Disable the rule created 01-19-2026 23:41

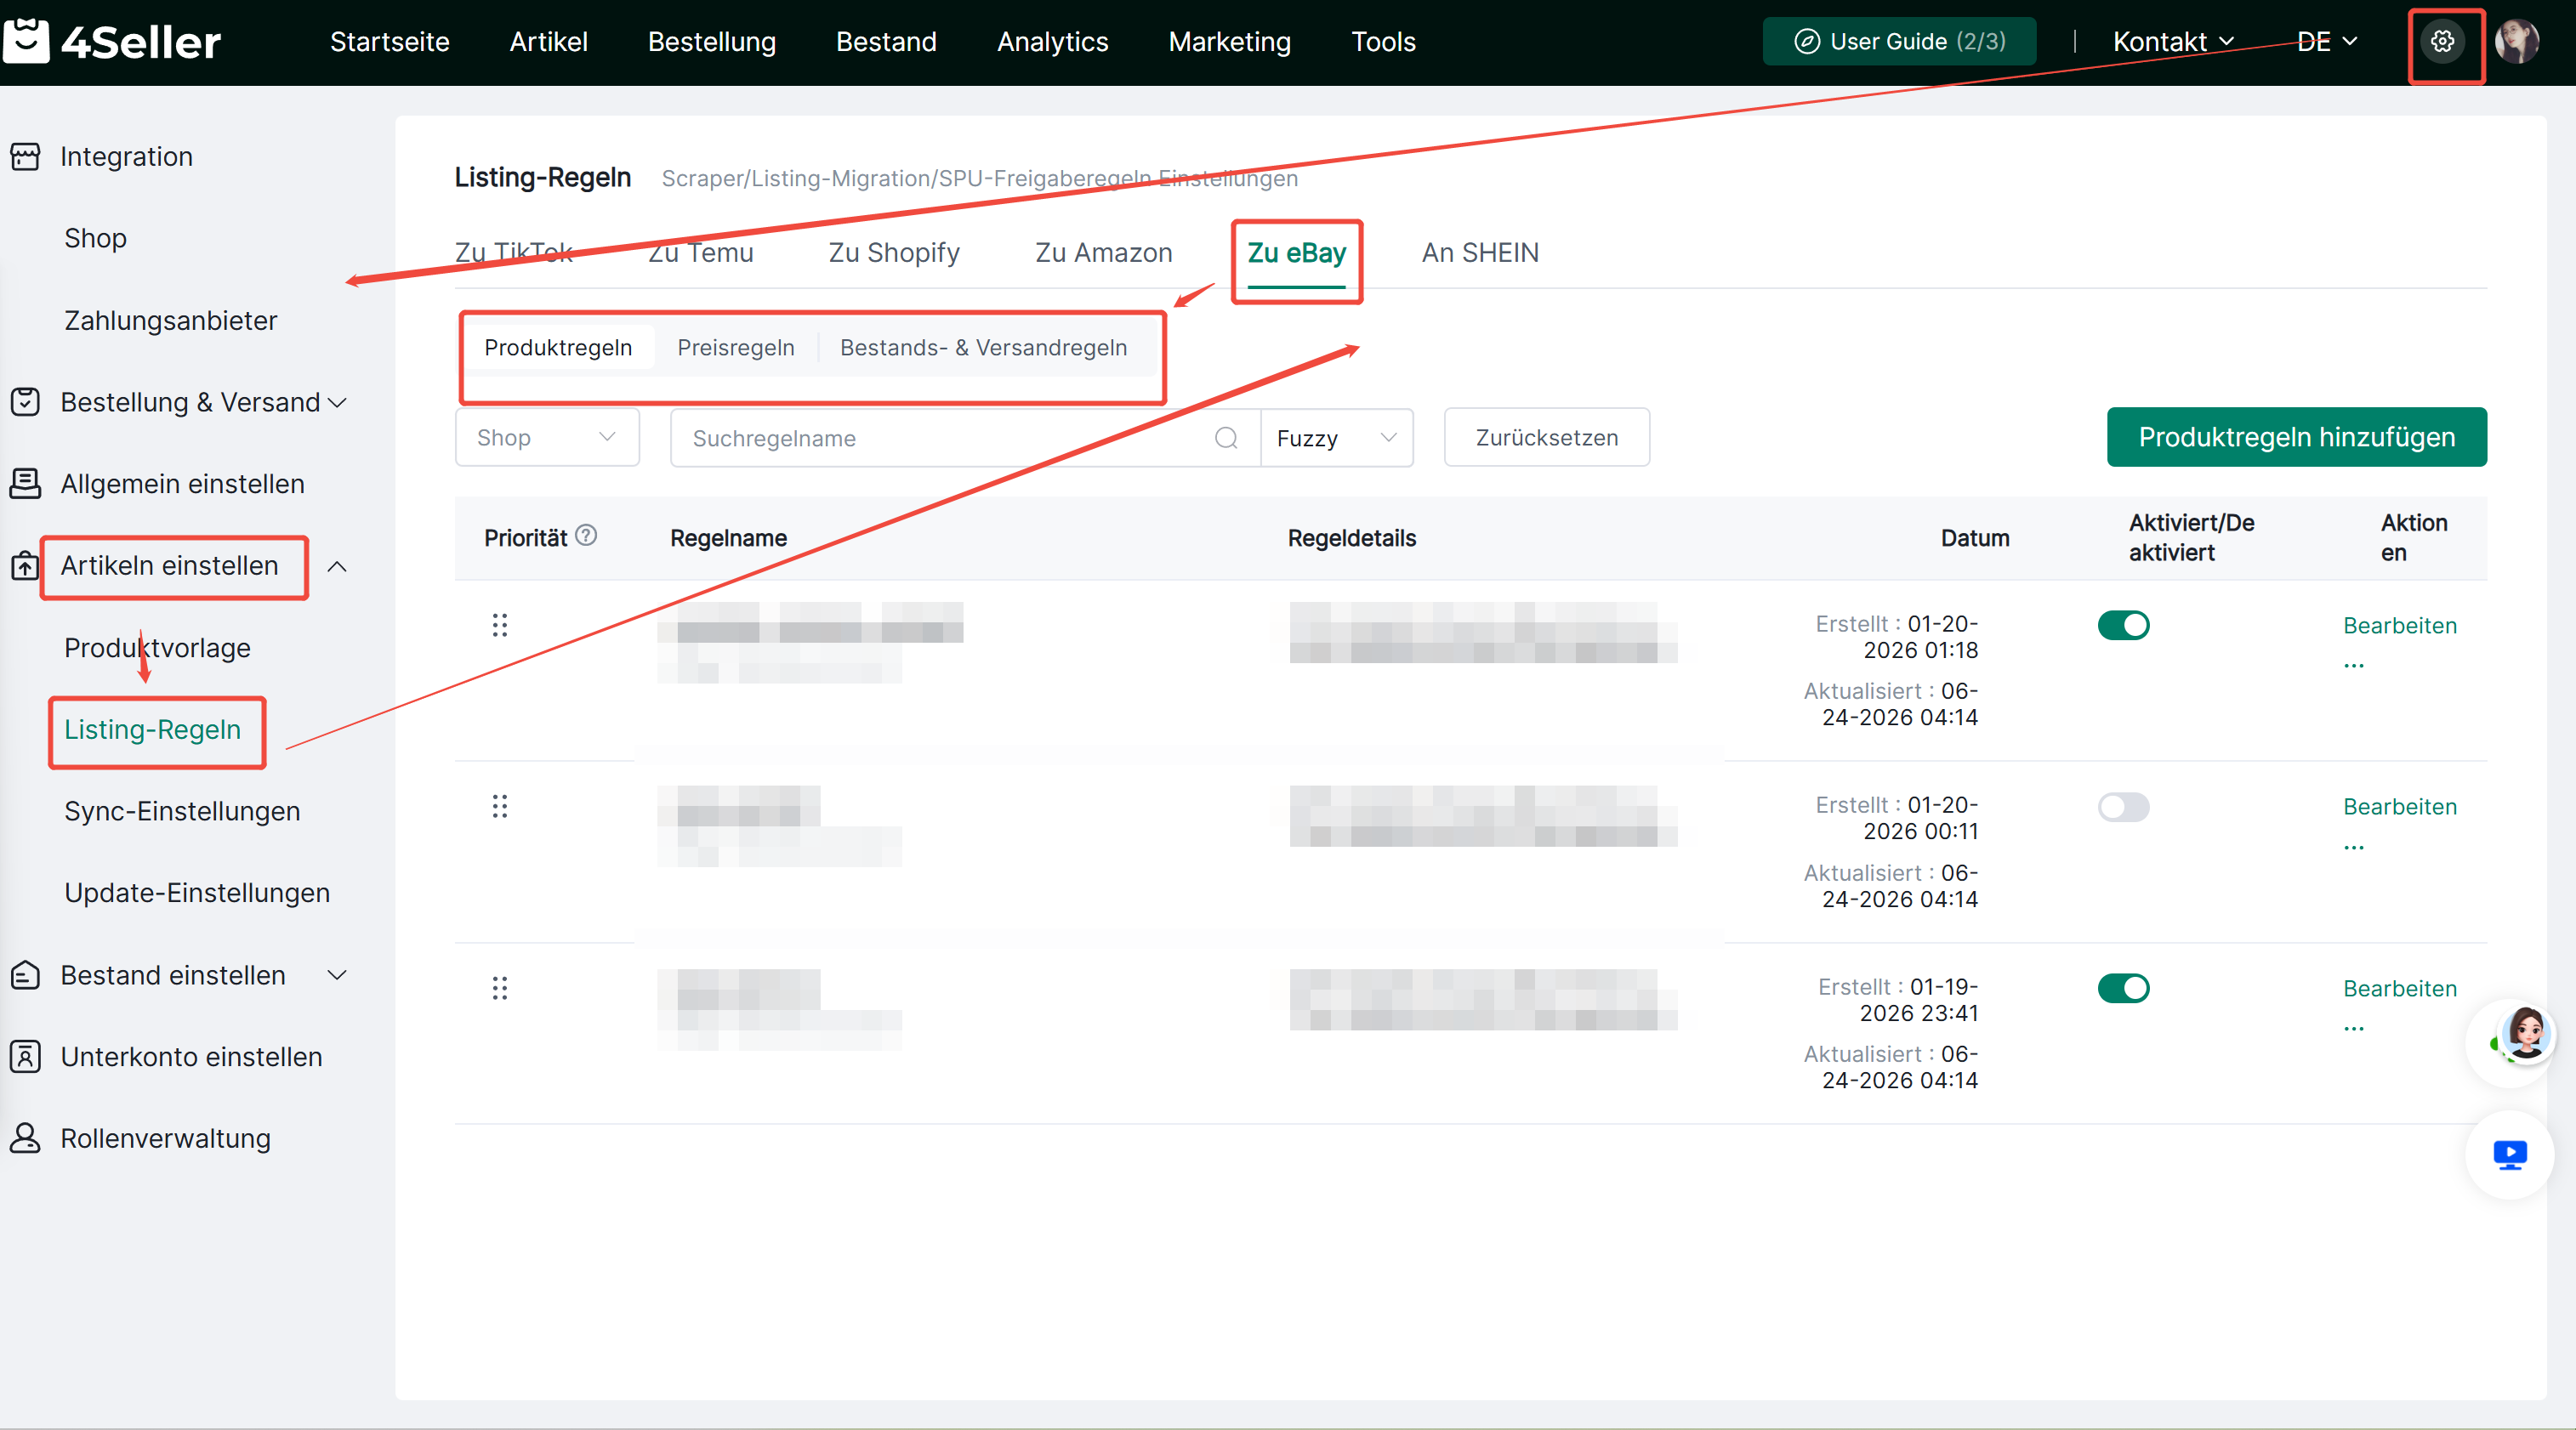pos(2123,988)
